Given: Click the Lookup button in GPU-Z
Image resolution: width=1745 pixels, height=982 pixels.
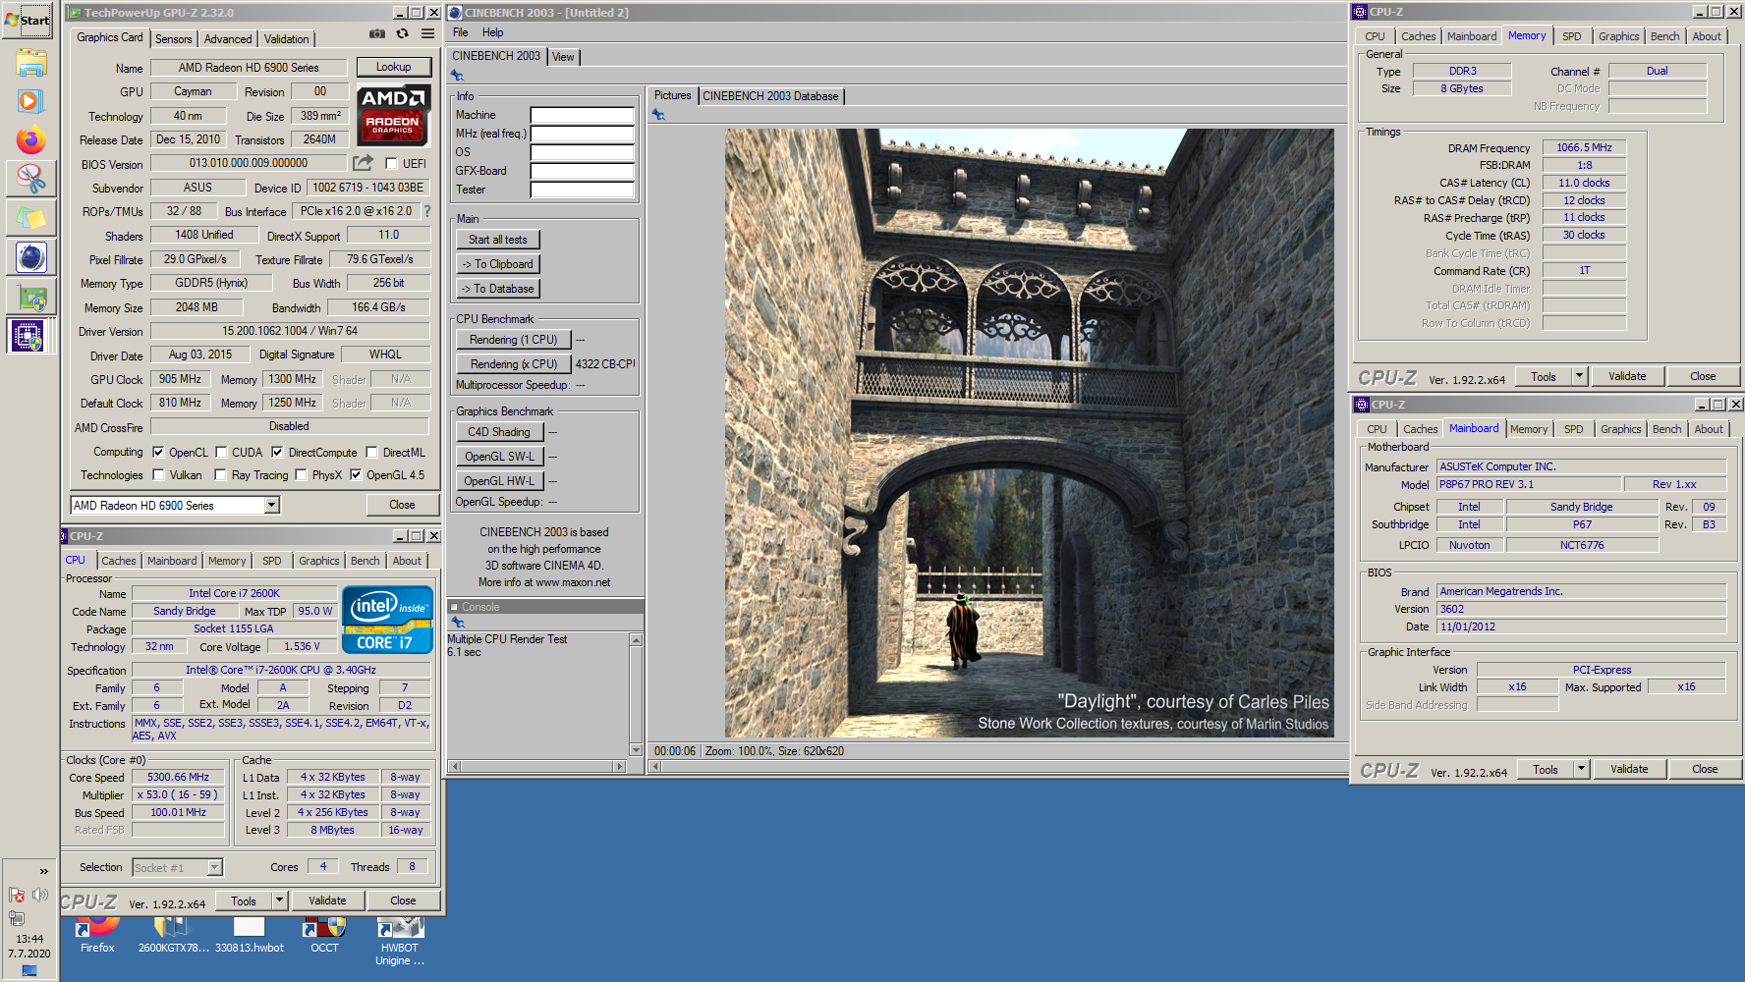Looking at the screenshot, I should point(393,67).
